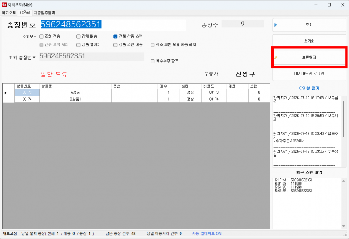Image resolution: width=349 pixels, height=239 pixels.
Task: Enable the 상품 펼치기 checkbox
Action: (79, 45)
